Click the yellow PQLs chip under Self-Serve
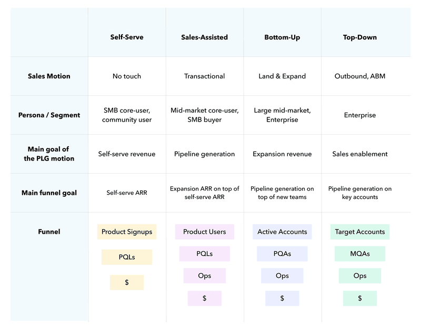 click(127, 257)
